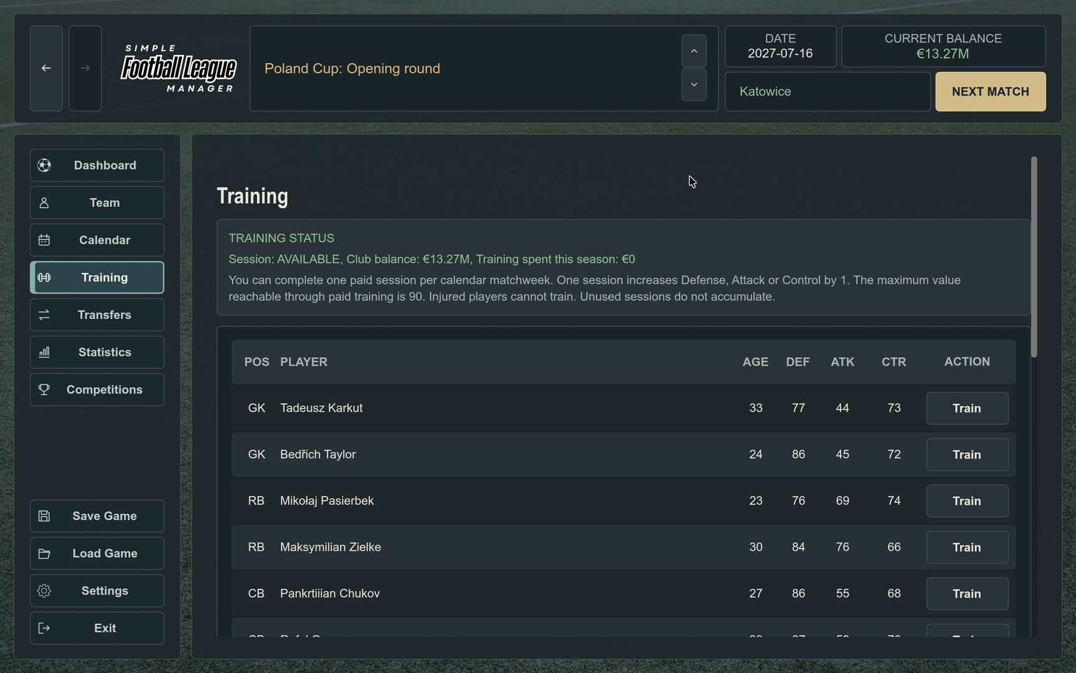
Task: Click the current balance €13.27M display
Action: click(x=943, y=46)
